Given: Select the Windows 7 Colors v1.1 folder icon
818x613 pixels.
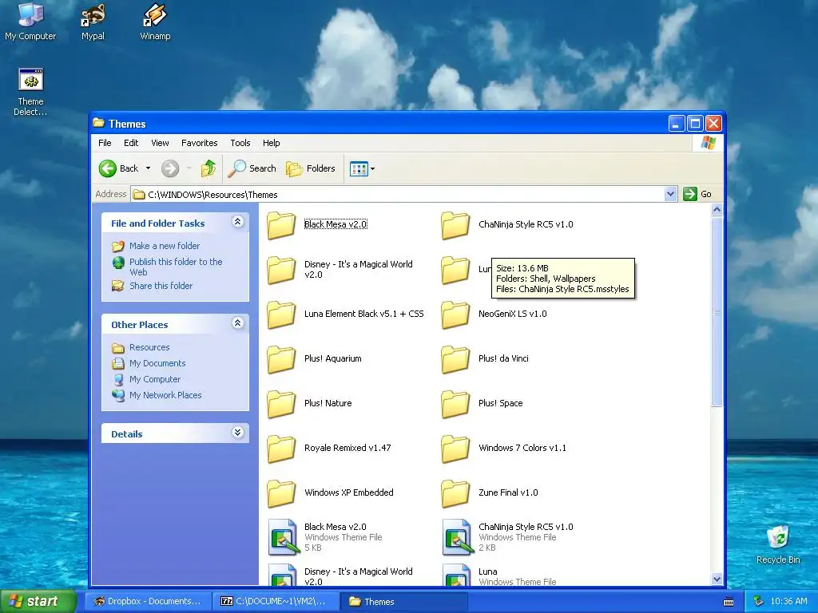Looking at the screenshot, I should [x=455, y=449].
